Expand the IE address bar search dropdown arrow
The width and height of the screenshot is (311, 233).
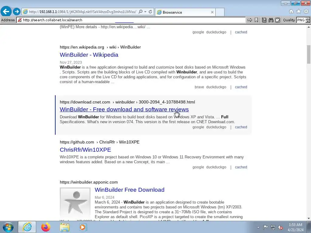(x=145, y=12)
